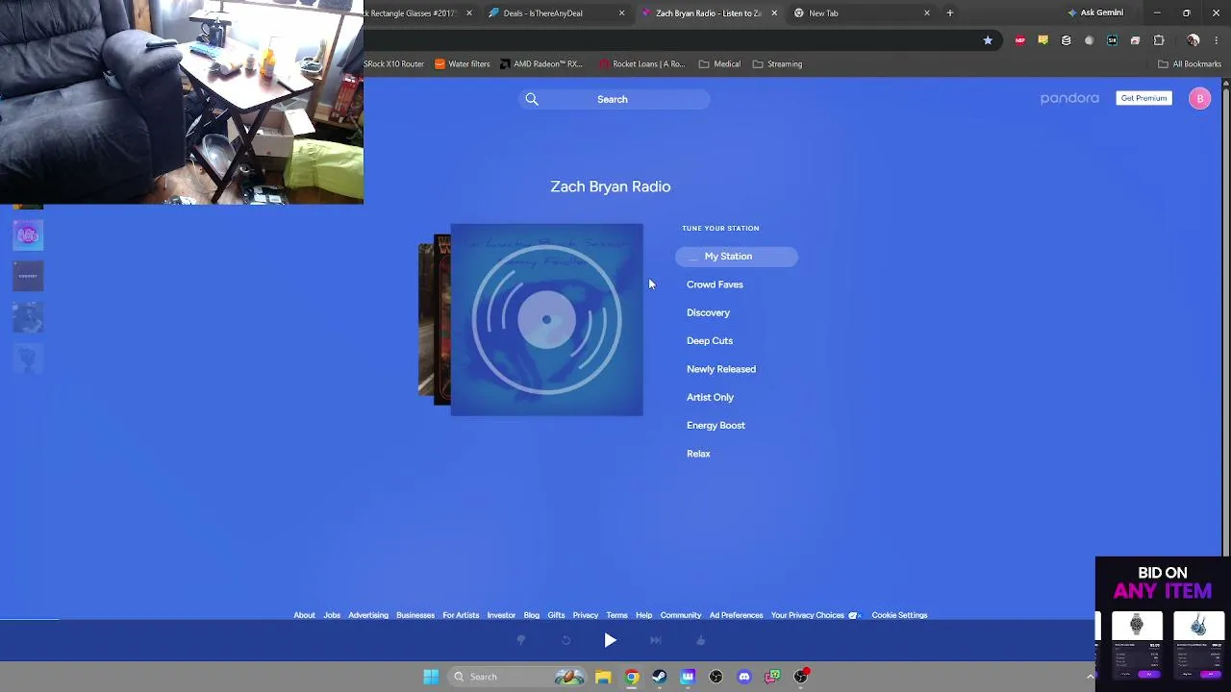The image size is (1231, 692).
Task: Open the About footer link
Action: (x=304, y=615)
